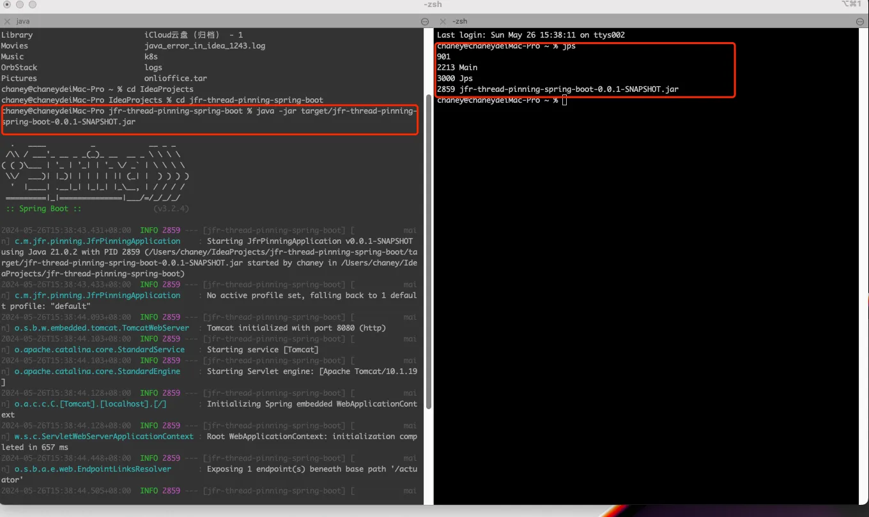
Task: Select the right pane's -zsh title bar
Action: [x=651, y=21]
